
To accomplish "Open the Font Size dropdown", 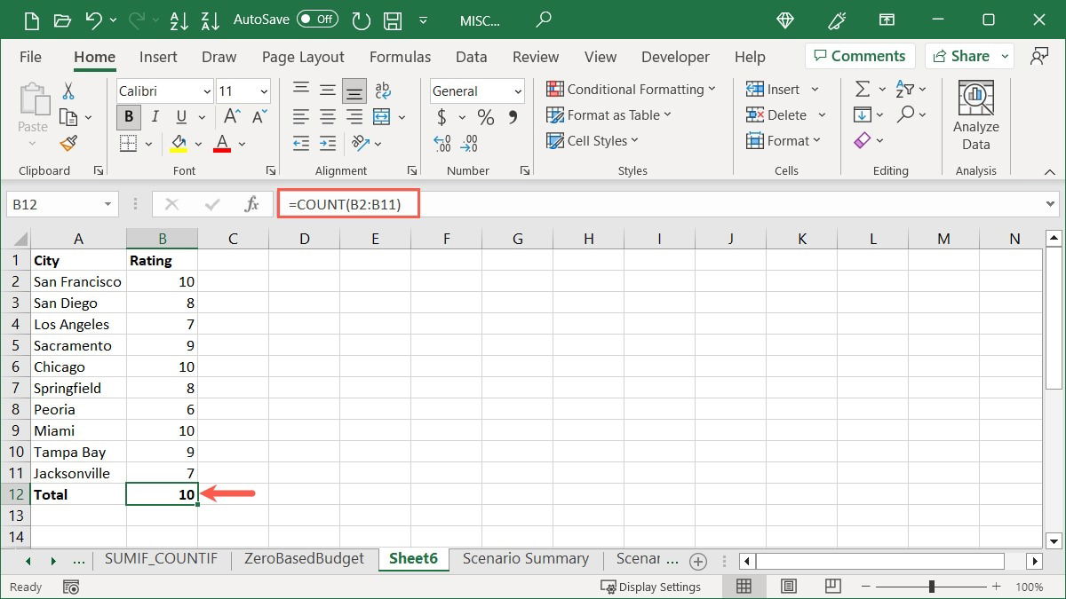I will pyautogui.click(x=262, y=91).
